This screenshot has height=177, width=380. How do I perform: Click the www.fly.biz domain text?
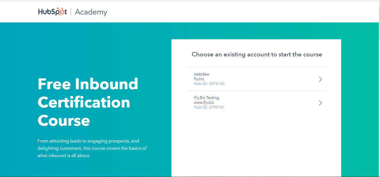pos(204,103)
